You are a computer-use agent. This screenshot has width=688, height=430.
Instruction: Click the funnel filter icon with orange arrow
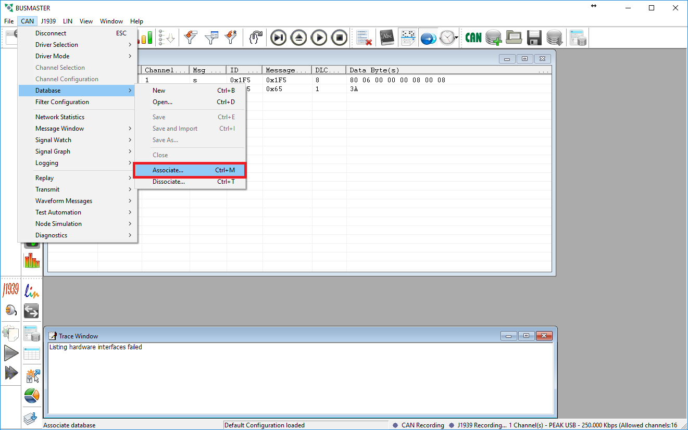(191, 37)
